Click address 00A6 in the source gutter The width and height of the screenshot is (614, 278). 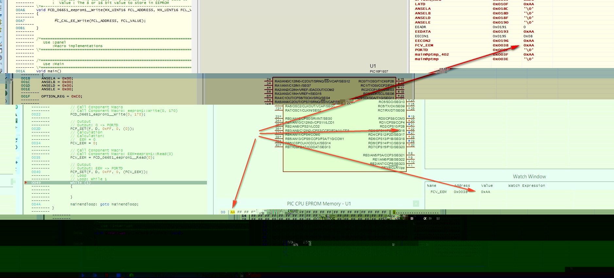[20, 10]
